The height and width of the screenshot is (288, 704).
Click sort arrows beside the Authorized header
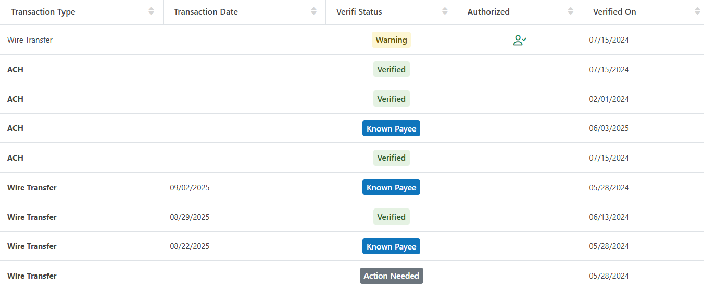(571, 11)
